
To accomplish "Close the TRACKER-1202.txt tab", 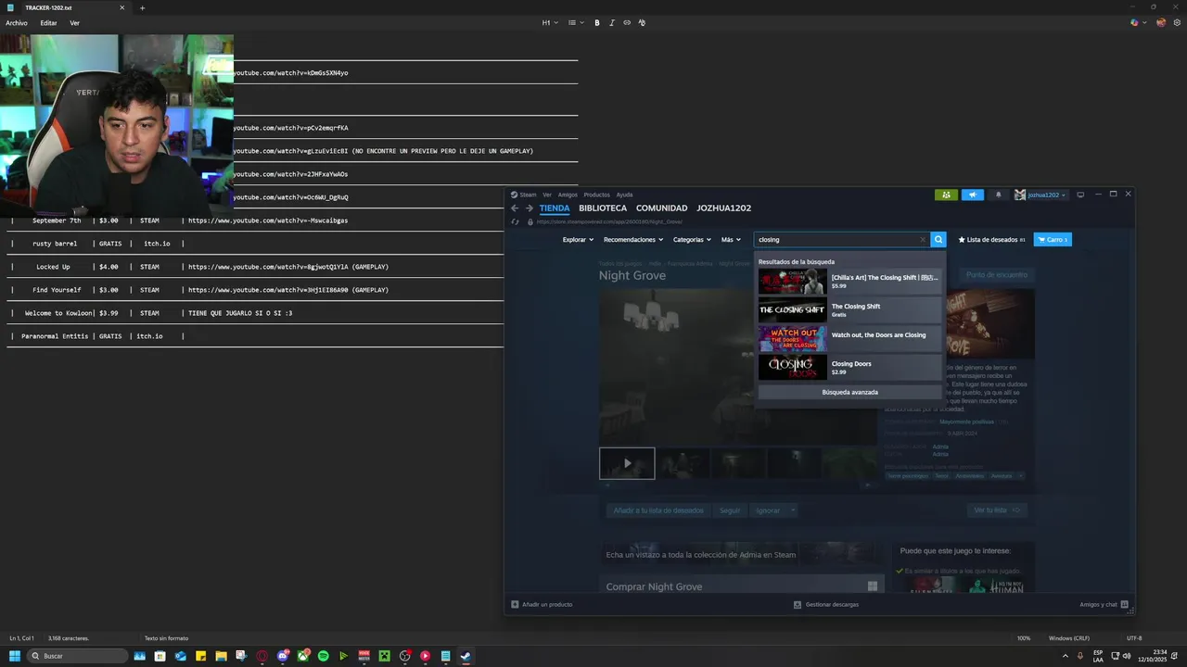I will point(121,7).
